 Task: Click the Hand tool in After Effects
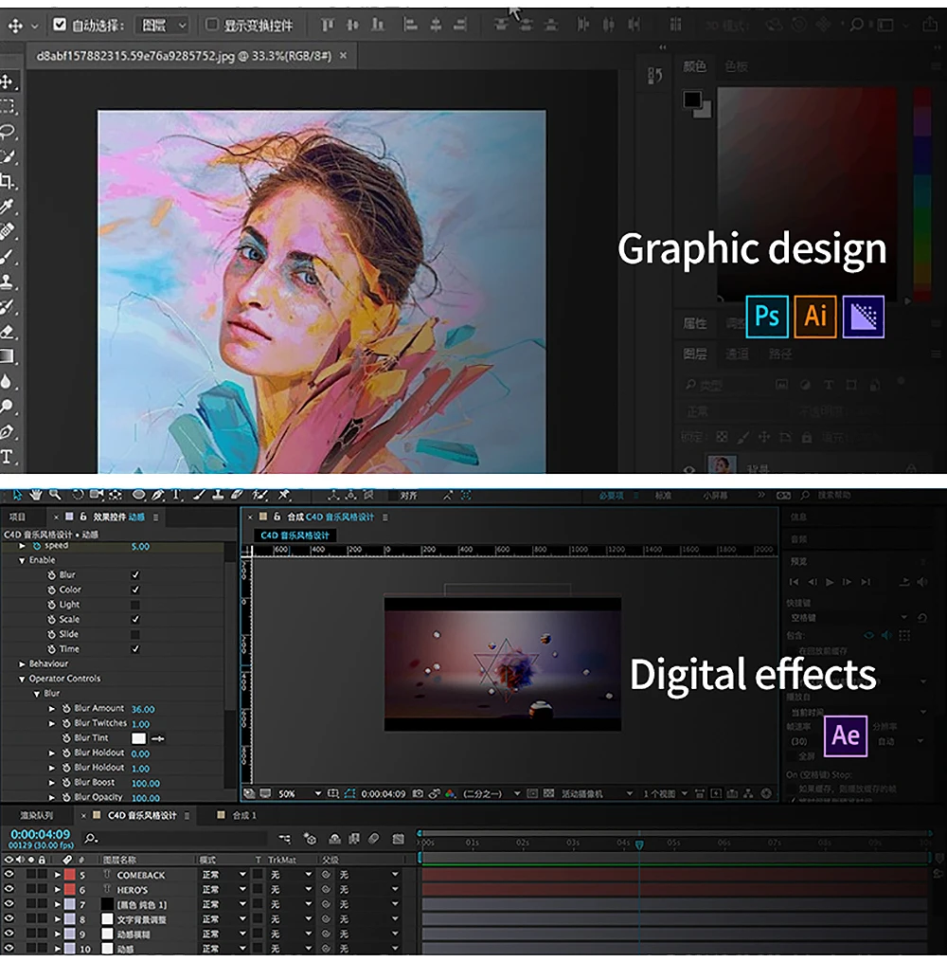coord(36,494)
